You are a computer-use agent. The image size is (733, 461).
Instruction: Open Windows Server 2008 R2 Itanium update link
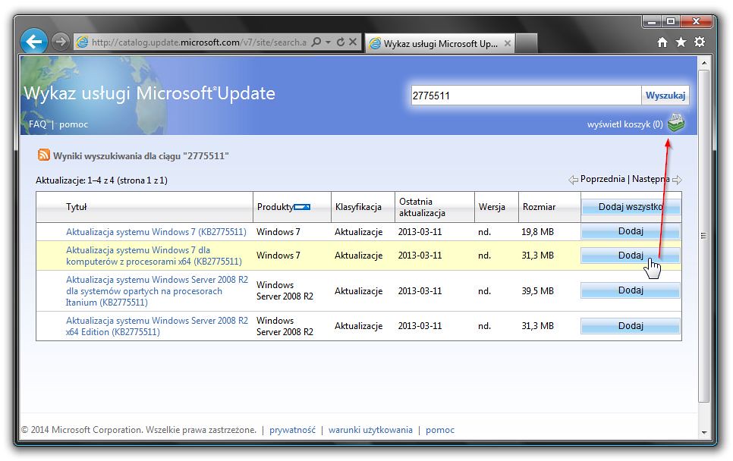[x=156, y=291]
